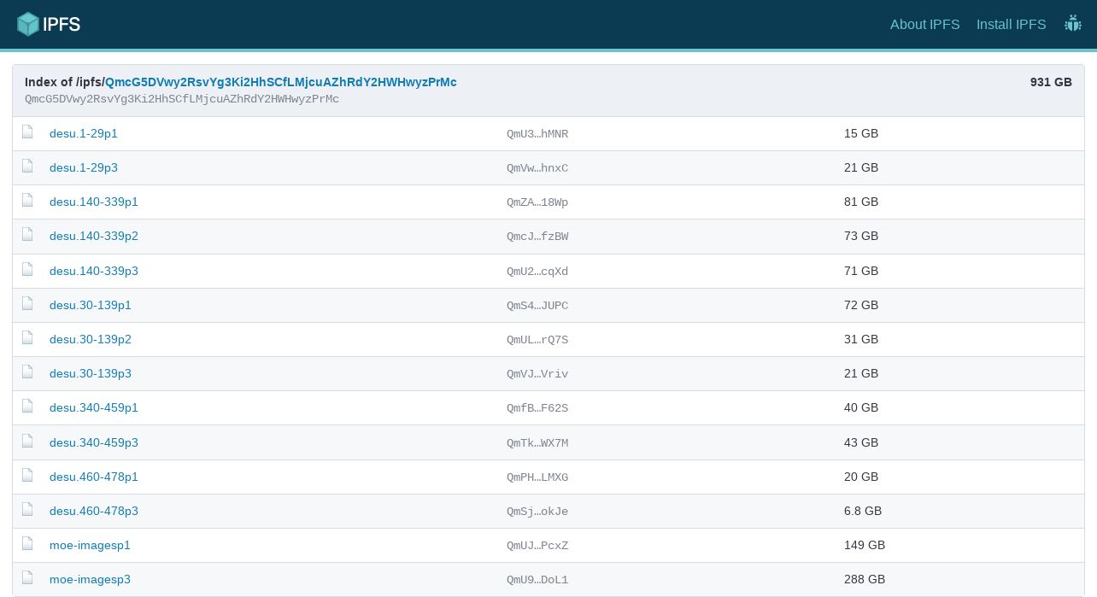Open file moe-imagesp1
Screen dimensions: 1097x597
click(90, 545)
